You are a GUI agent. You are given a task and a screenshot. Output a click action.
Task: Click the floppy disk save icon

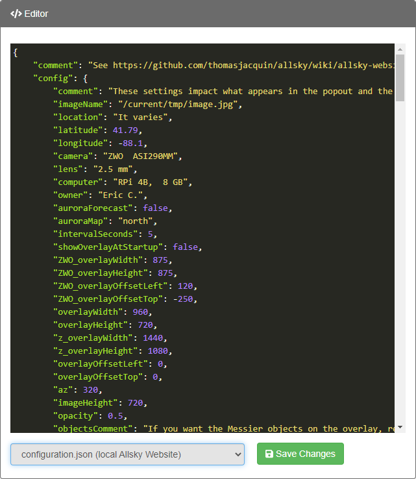(x=269, y=454)
